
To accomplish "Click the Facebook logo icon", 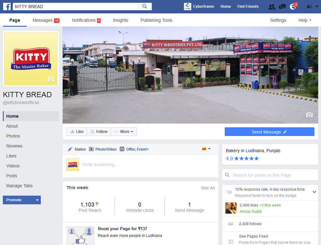I will pyautogui.click(x=7, y=7).
